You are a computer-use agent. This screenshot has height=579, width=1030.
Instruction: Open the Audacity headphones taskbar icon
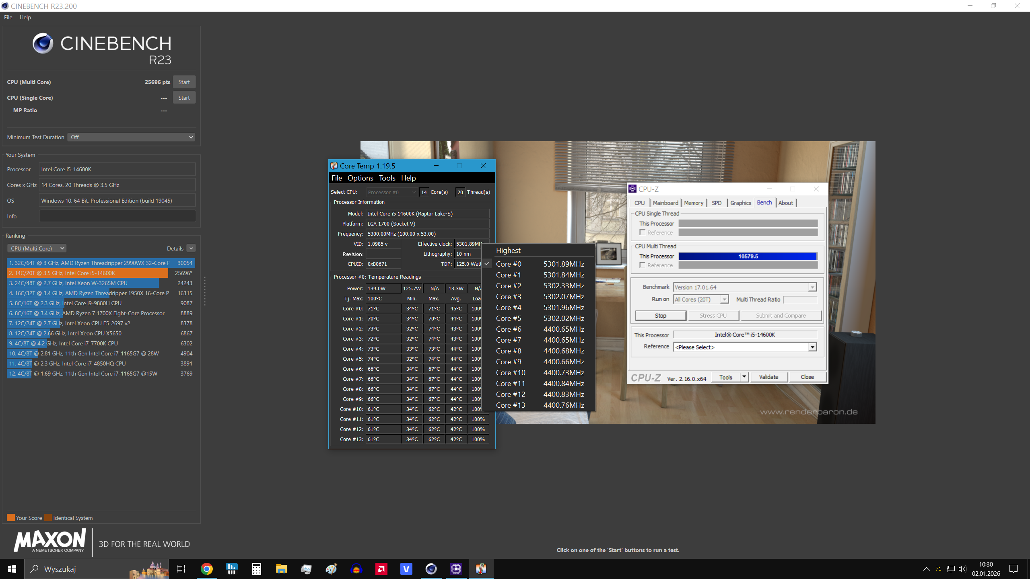356,569
